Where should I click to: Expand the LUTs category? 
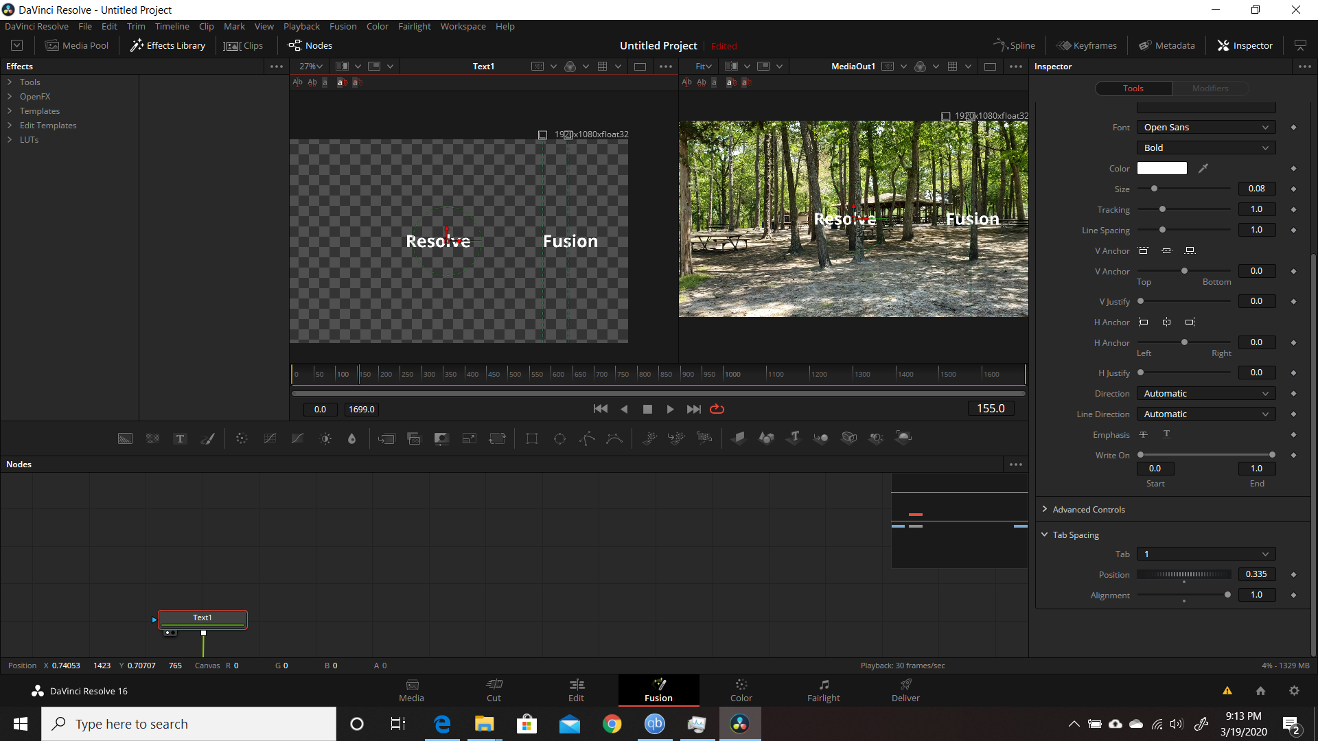10,140
